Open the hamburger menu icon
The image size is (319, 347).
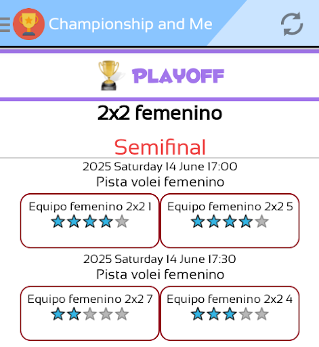[5, 24]
